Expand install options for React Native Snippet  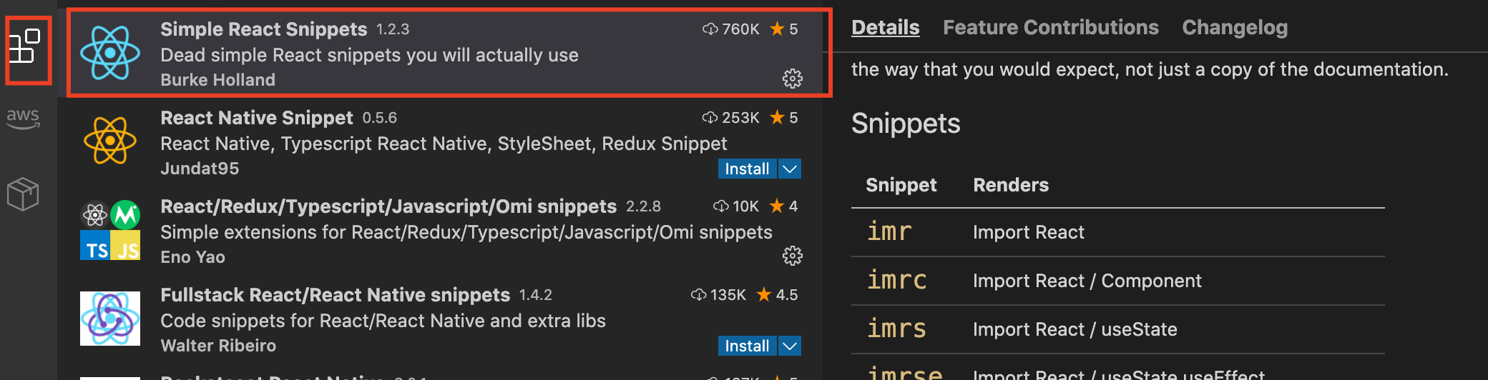[790, 169]
